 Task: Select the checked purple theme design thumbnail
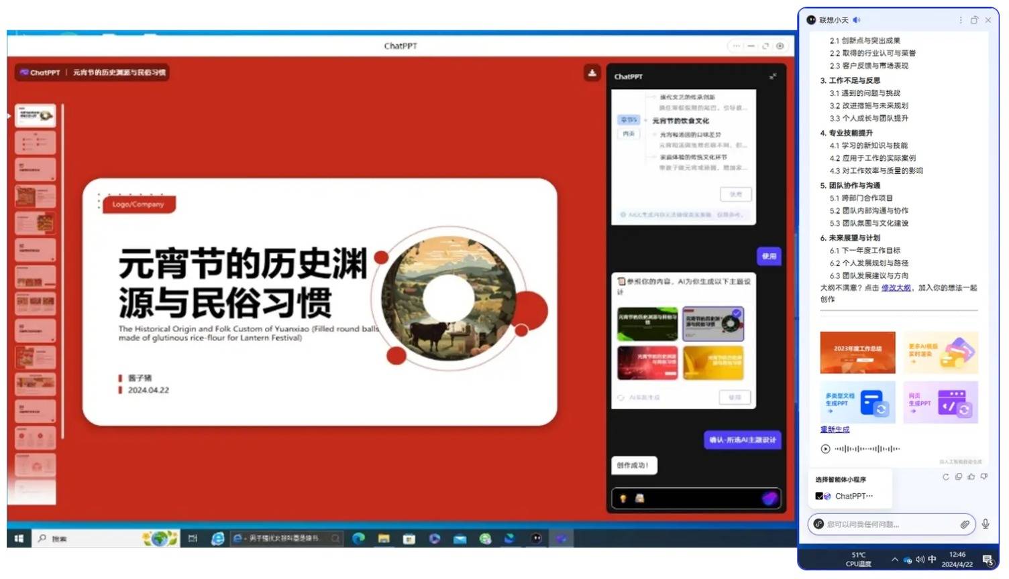[712, 324]
